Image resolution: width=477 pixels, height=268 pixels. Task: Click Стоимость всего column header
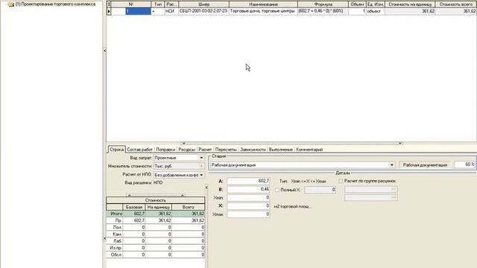(455, 4)
